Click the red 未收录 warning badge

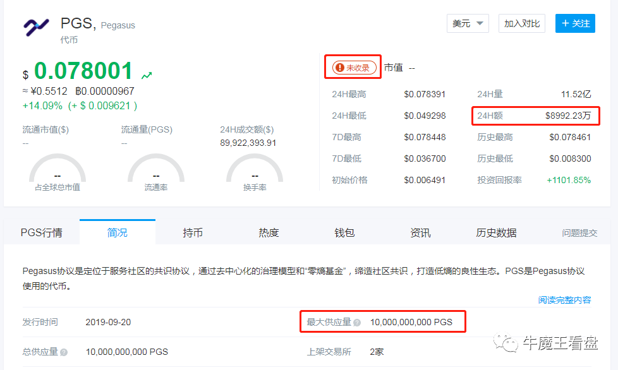[x=354, y=68]
